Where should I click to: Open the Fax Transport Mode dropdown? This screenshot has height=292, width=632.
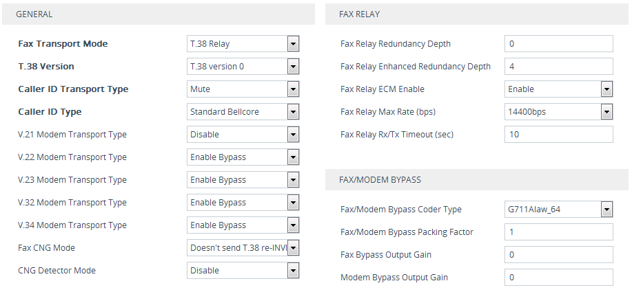pyautogui.click(x=243, y=44)
